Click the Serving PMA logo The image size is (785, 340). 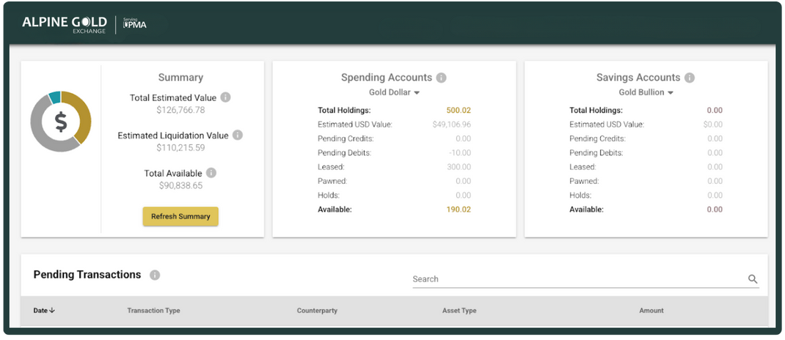135,23
